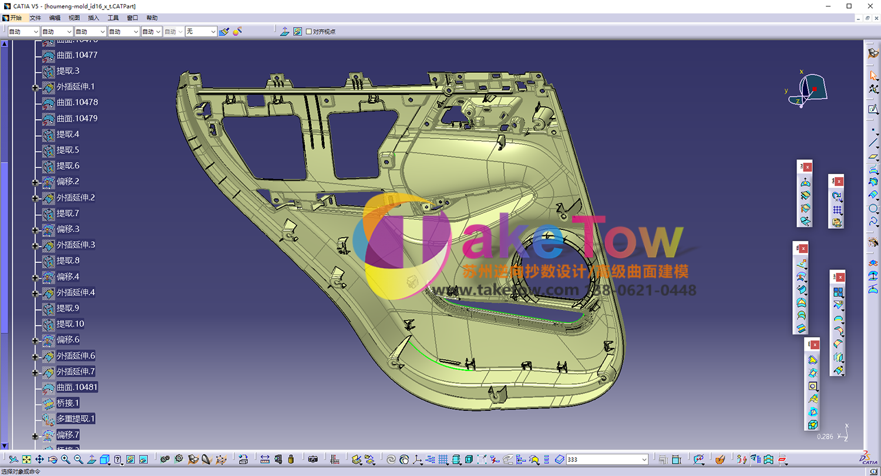This screenshot has width=881, height=476.
Task: Open the View Mode cube dropdown arrow
Action: click(109, 464)
